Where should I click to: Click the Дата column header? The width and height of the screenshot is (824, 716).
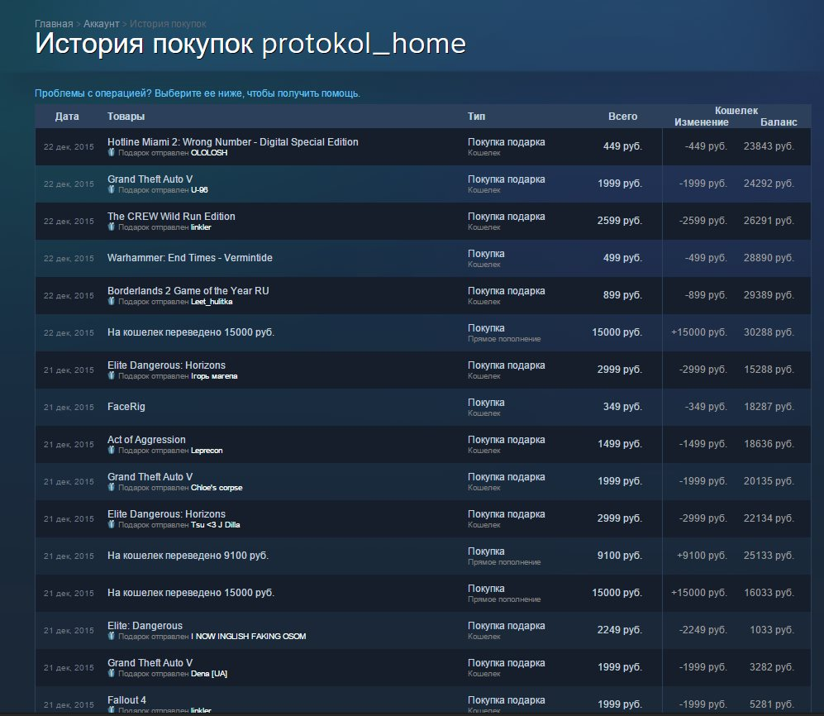(67, 117)
